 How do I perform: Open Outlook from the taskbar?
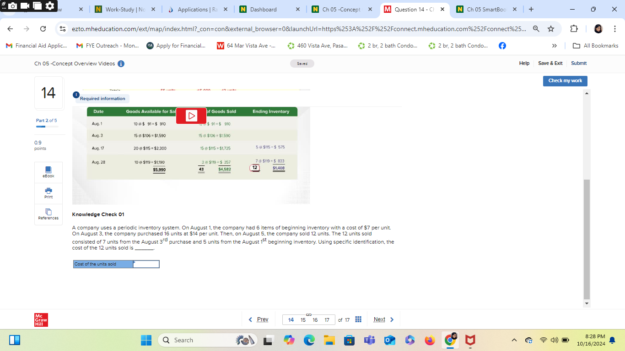389,340
